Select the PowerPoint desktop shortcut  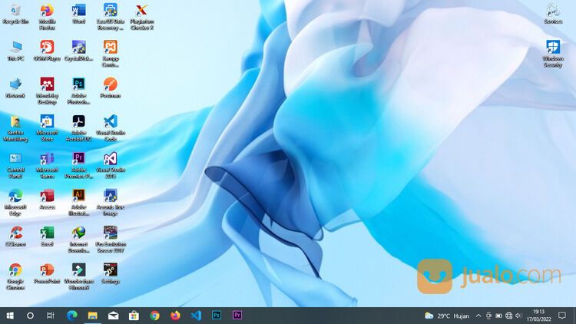(47, 273)
